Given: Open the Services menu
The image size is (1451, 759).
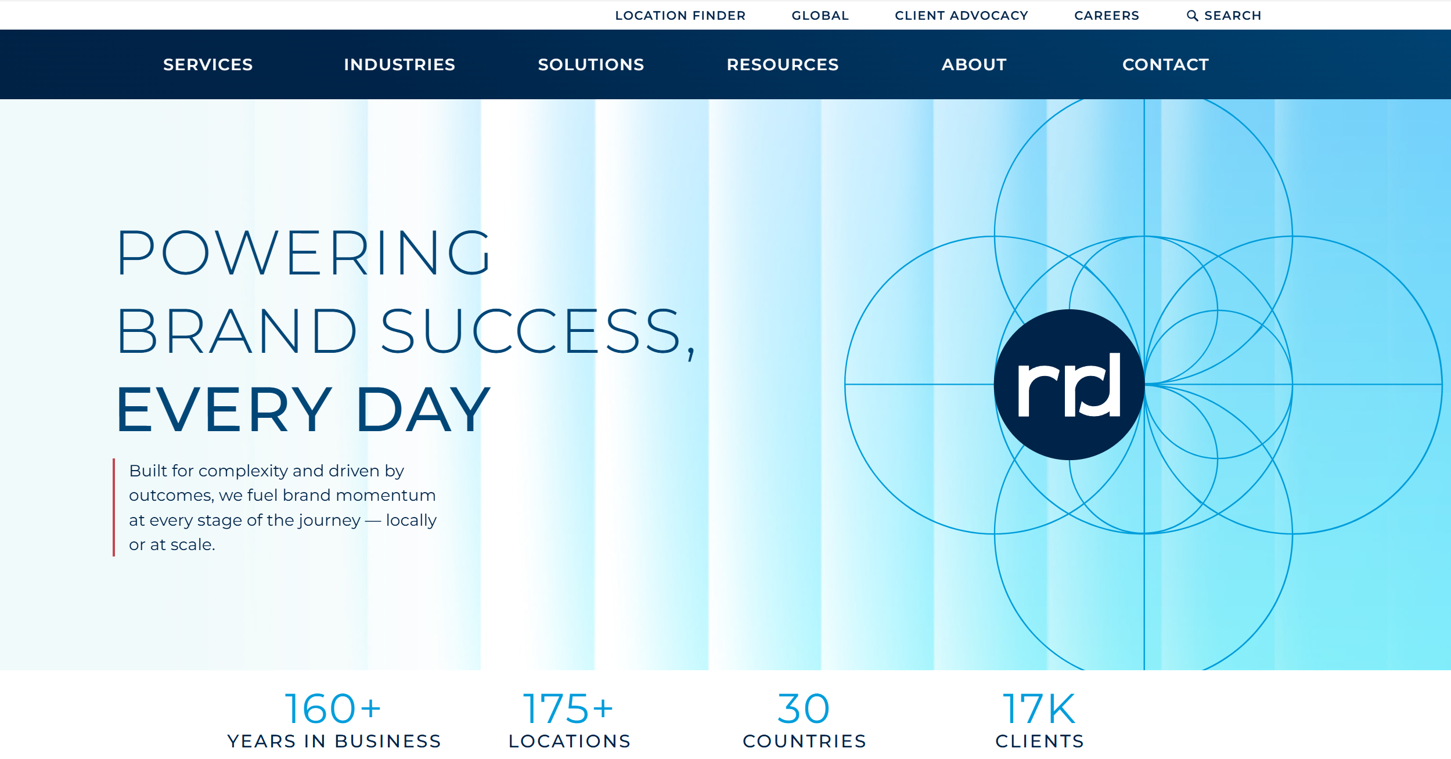Looking at the screenshot, I should click(208, 64).
